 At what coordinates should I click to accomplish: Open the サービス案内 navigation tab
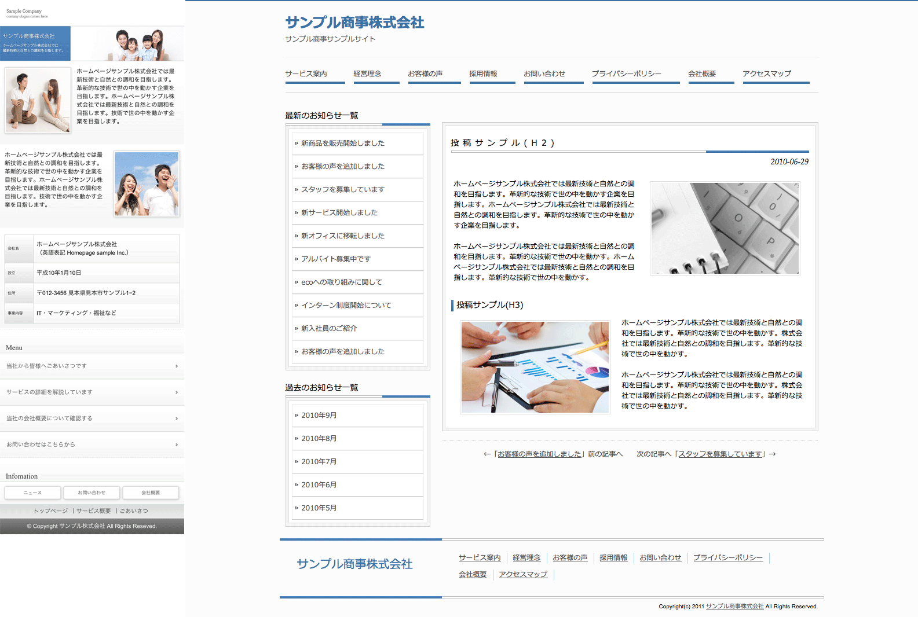pyautogui.click(x=306, y=74)
